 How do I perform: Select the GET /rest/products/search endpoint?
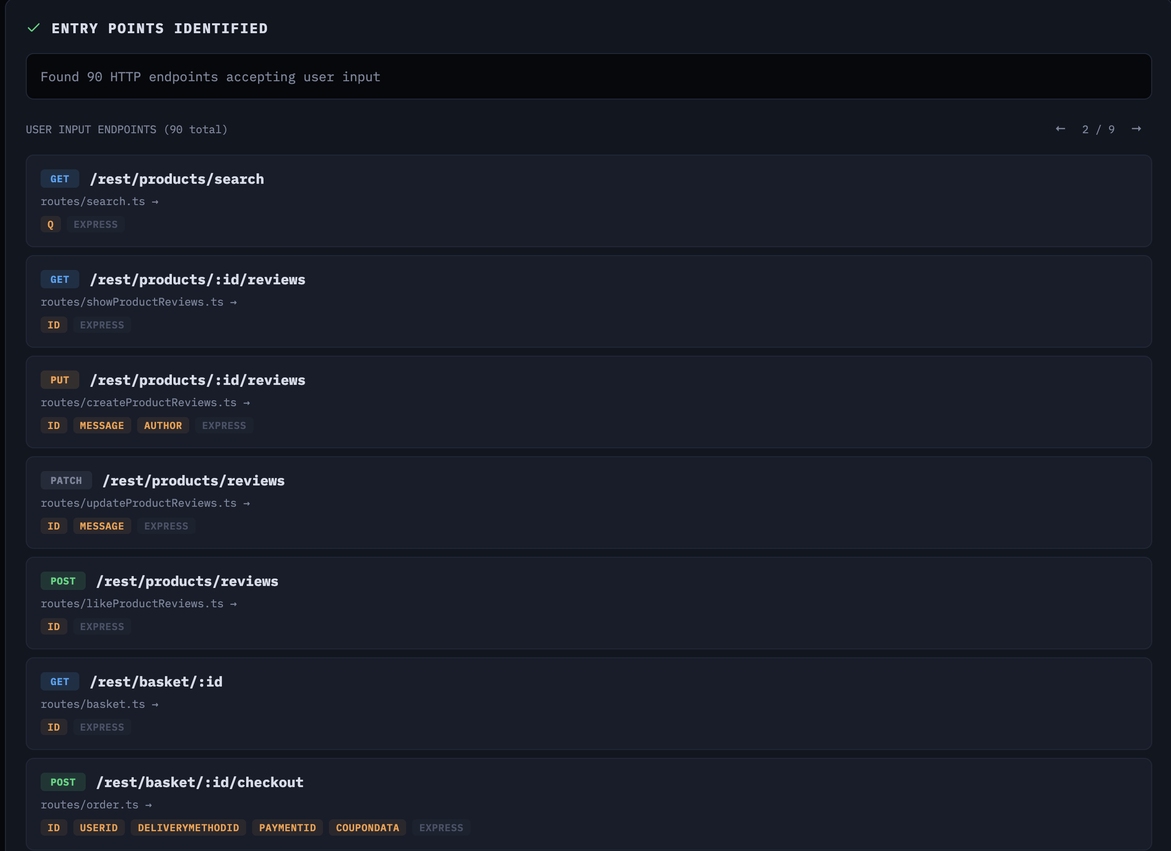pyautogui.click(x=176, y=179)
